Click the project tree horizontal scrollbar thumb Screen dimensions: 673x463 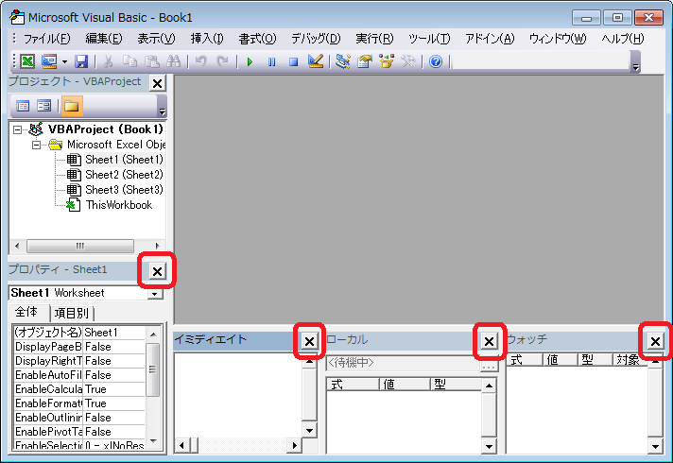80,246
